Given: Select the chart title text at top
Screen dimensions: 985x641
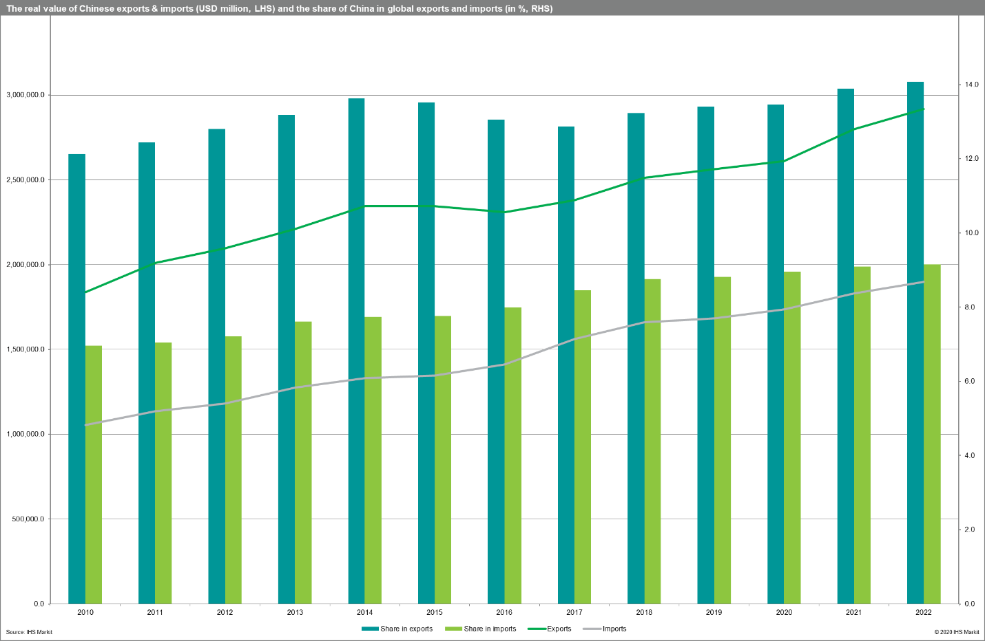Looking at the screenshot, I should click(279, 9).
